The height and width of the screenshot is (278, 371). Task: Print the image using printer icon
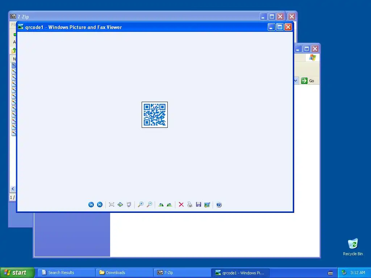coord(190,205)
